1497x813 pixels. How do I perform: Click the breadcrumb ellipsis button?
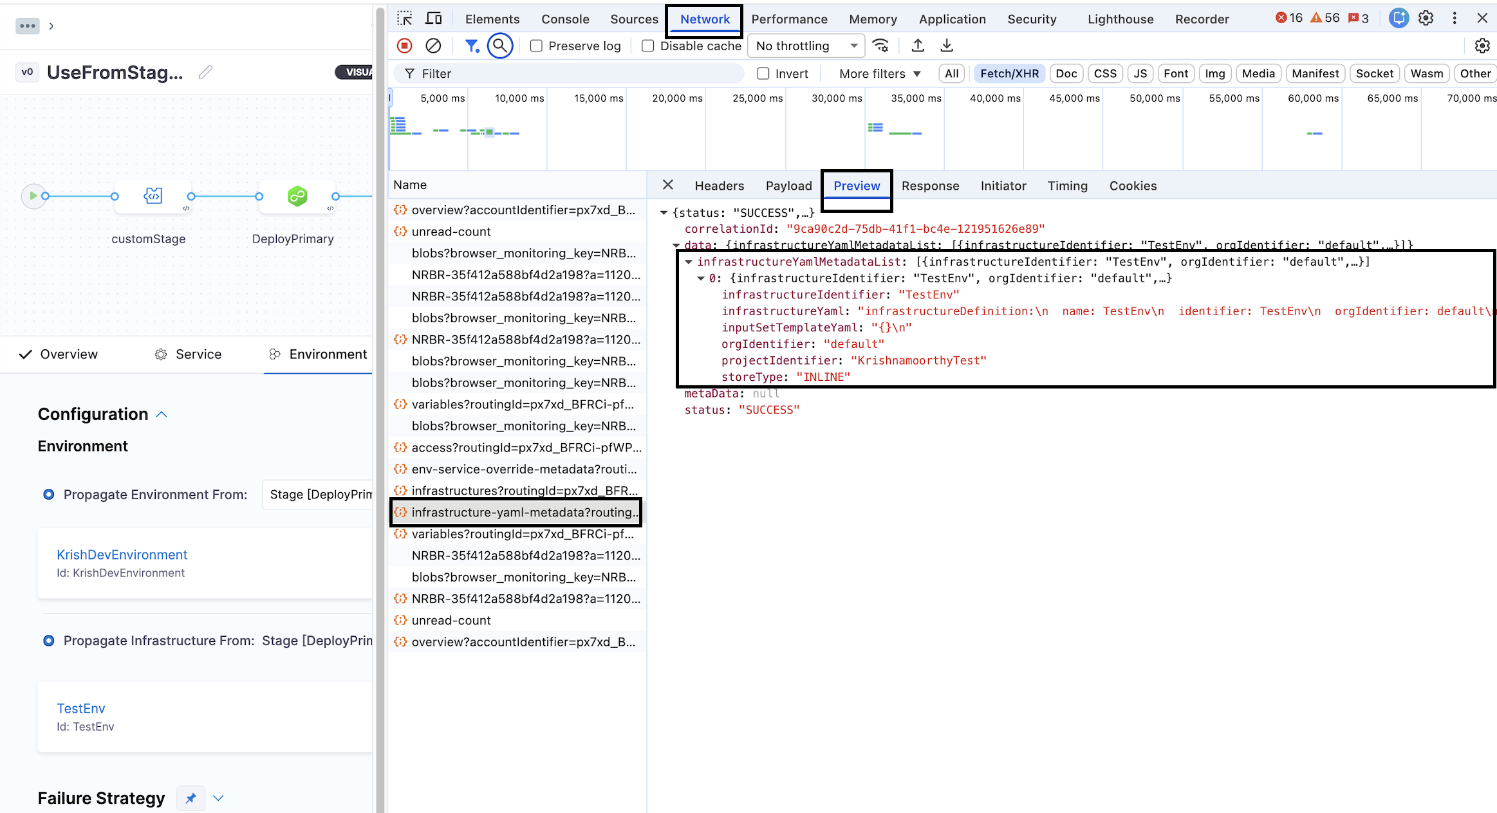[x=28, y=26]
